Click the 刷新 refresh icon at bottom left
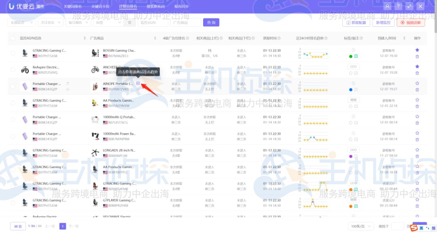 pyautogui.click(x=17, y=226)
